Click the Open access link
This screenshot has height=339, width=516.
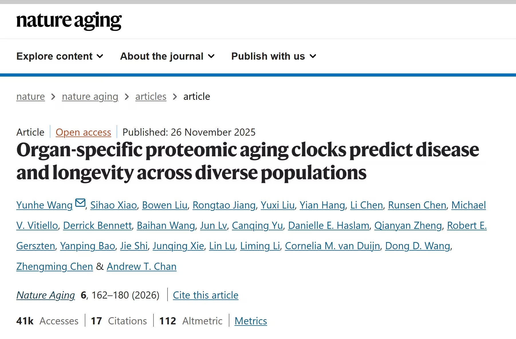[x=83, y=132]
